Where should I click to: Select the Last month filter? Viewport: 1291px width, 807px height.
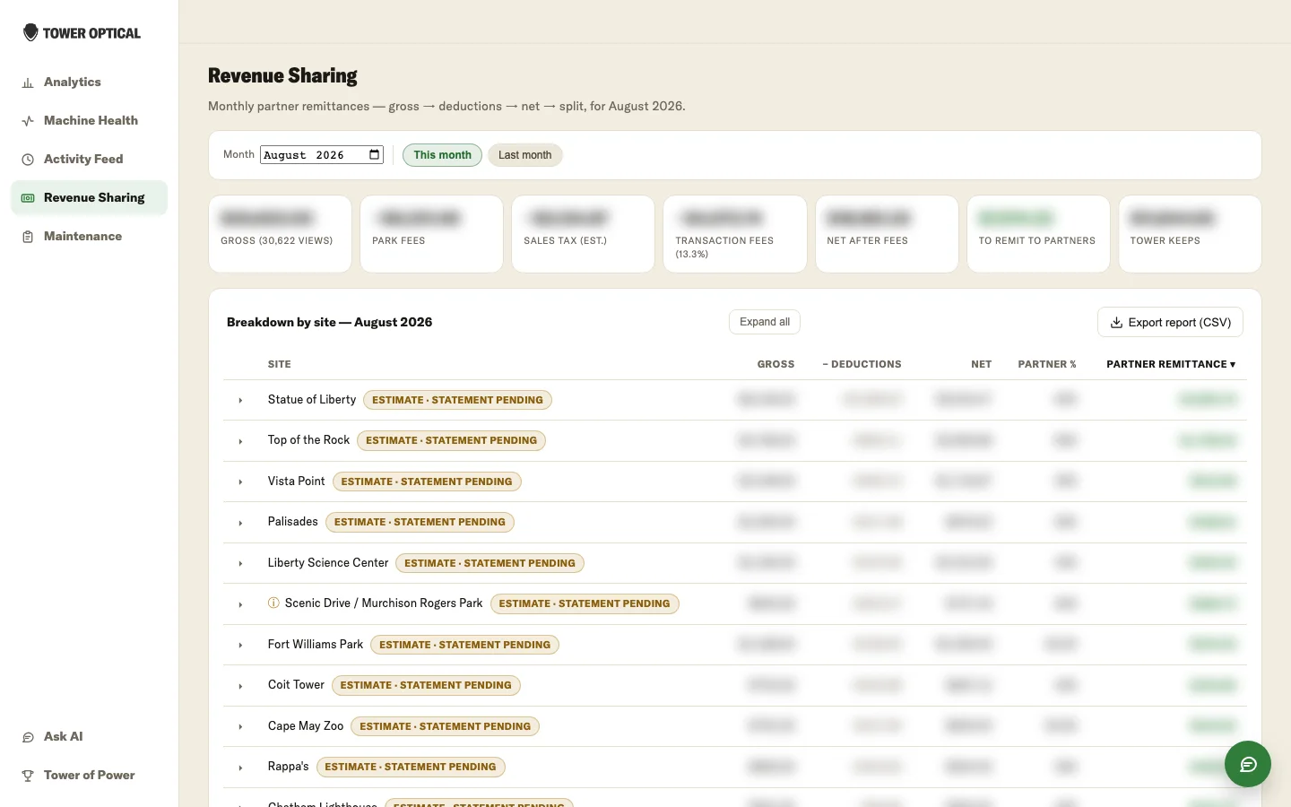[525, 155]
